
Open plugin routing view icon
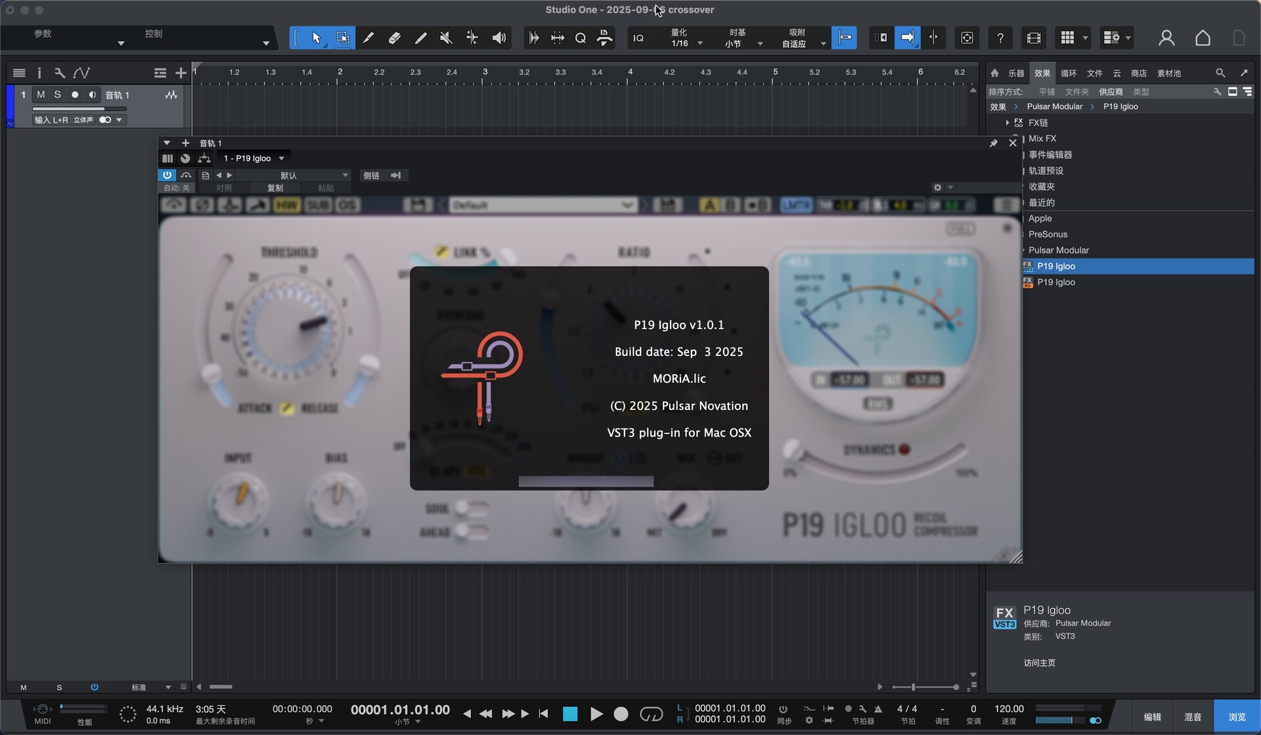click(x=204, y=158)
